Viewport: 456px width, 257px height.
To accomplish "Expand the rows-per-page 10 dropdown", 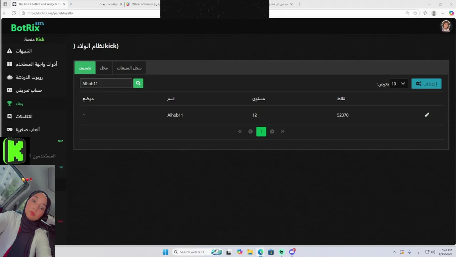I will pyautogui.click(x=398, y=84).
